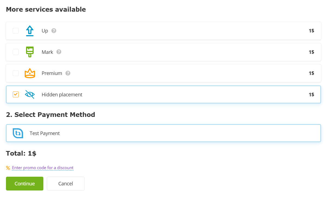
Task: Click the 1$ price in the Up row
Action: coord(311,31)
